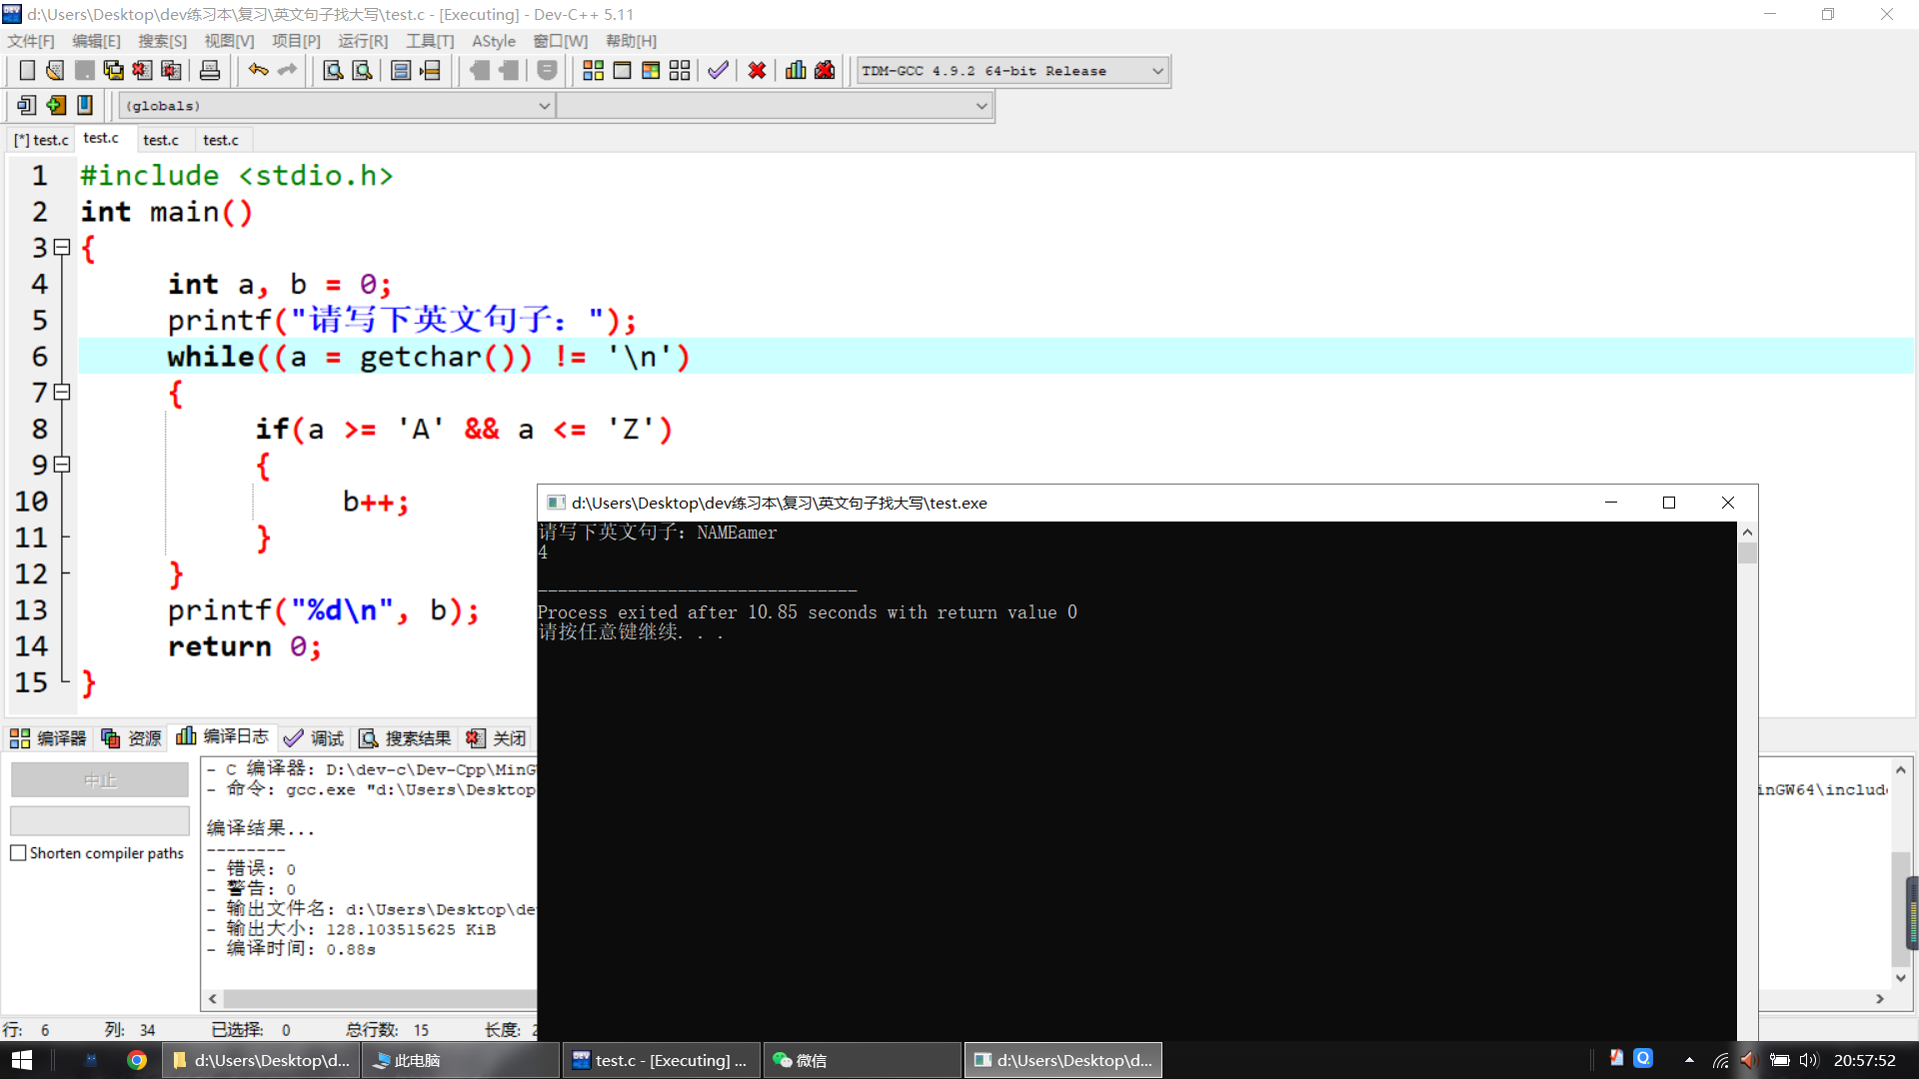Image resolution: width=1919 pixels, height=1079 pixels.
Task: Open the 项目[P] menu
Action: coord(296,41)
